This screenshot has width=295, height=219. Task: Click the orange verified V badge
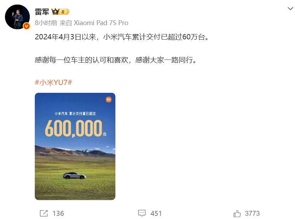click(x=26, y=26)
